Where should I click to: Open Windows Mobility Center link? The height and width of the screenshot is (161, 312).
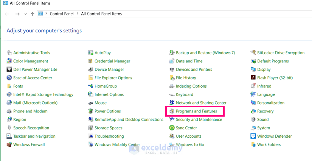point(117,144)
